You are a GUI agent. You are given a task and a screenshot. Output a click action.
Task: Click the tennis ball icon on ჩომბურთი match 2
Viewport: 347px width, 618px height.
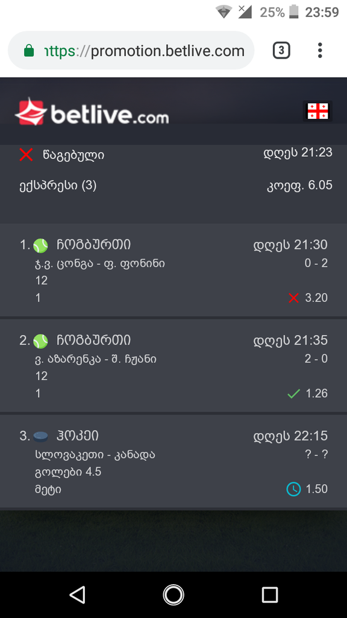(40, 340)
